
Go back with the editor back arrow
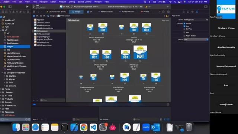click(x=38, y=12)
